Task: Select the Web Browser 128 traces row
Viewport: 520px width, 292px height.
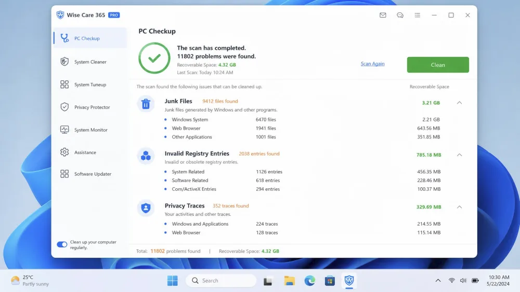Action: pos(303,232)
